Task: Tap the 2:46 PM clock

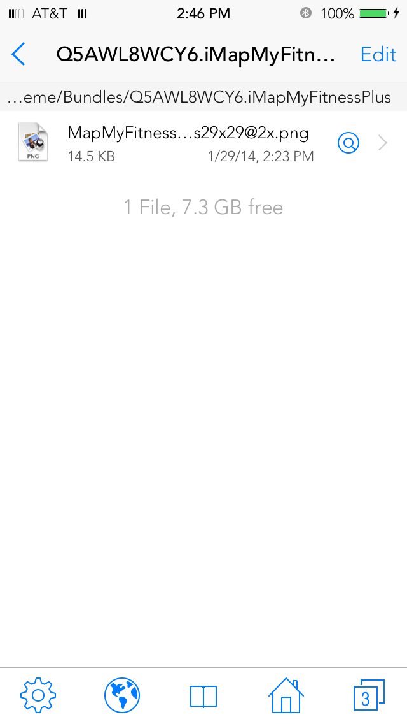Action: [x=203, y=13]
